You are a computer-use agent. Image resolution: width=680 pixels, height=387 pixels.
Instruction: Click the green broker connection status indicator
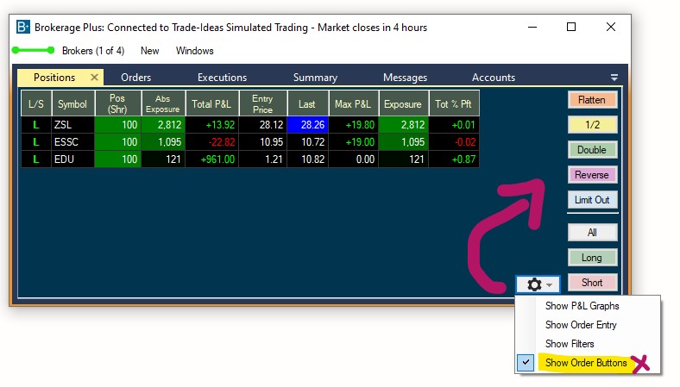coord(33,51)
